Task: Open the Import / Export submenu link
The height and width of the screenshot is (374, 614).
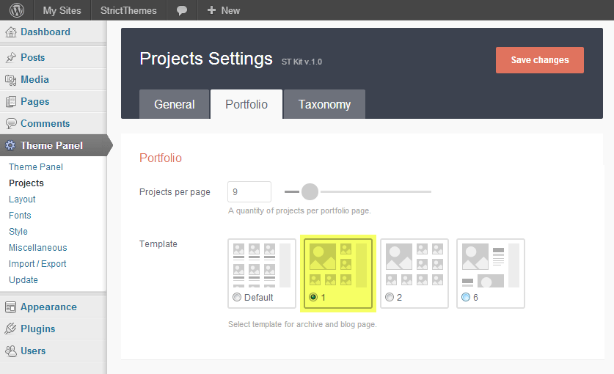Action: pyautogui.click(x=37, y=264)
